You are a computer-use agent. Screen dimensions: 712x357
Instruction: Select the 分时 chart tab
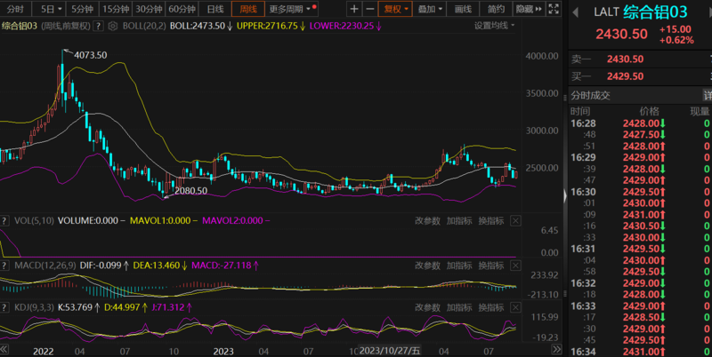point(16,9)
